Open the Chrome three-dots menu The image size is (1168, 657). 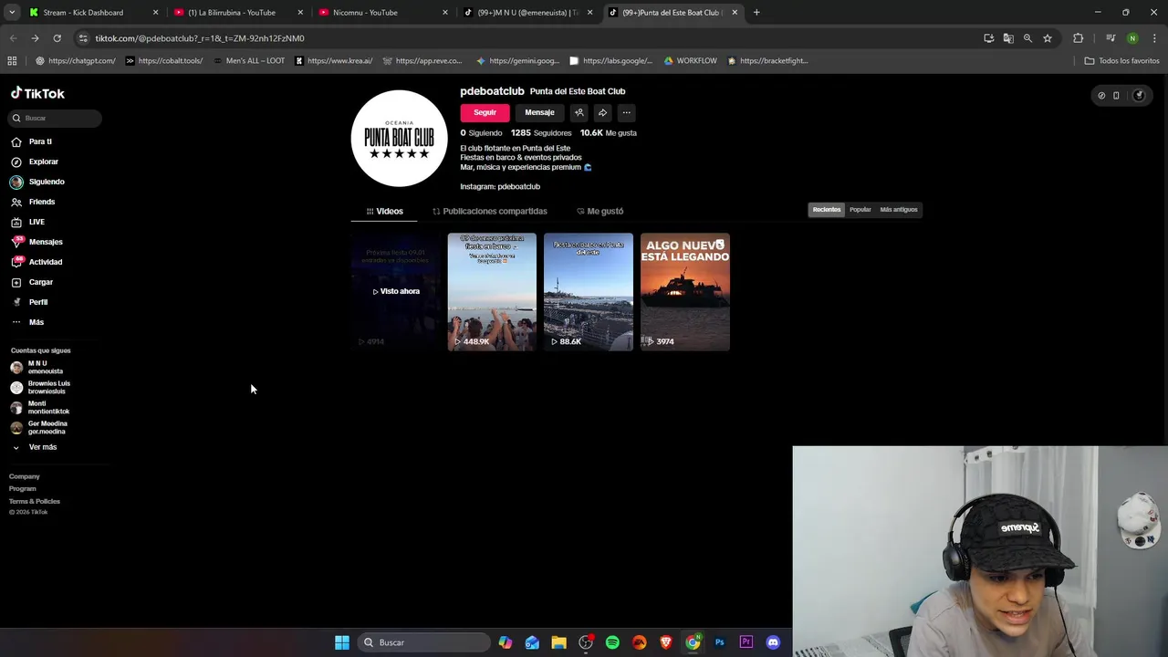point(1153,38)
